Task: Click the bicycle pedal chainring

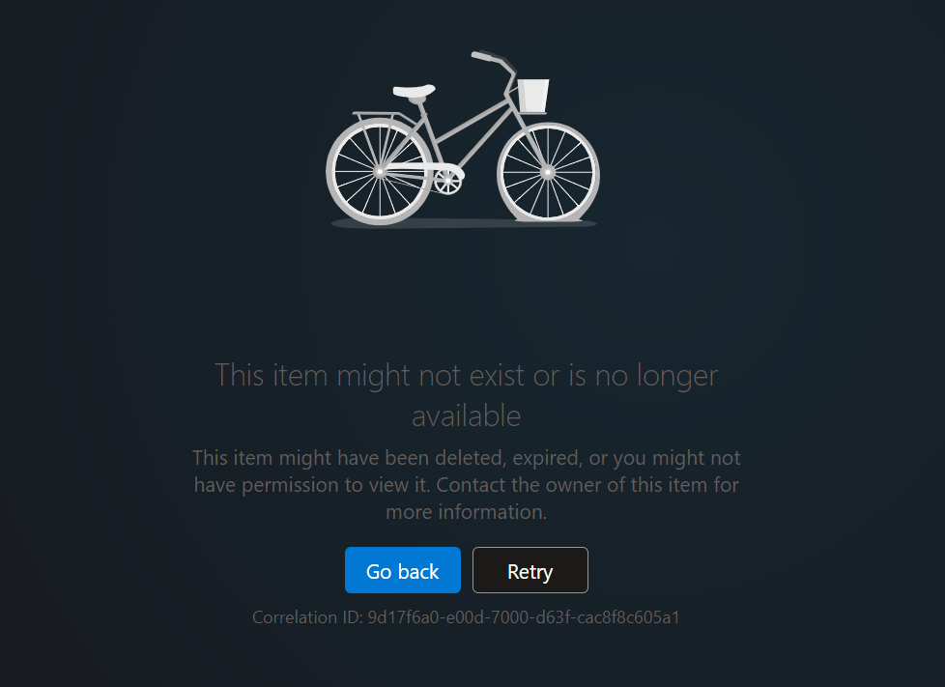Action: click(447, 182)
